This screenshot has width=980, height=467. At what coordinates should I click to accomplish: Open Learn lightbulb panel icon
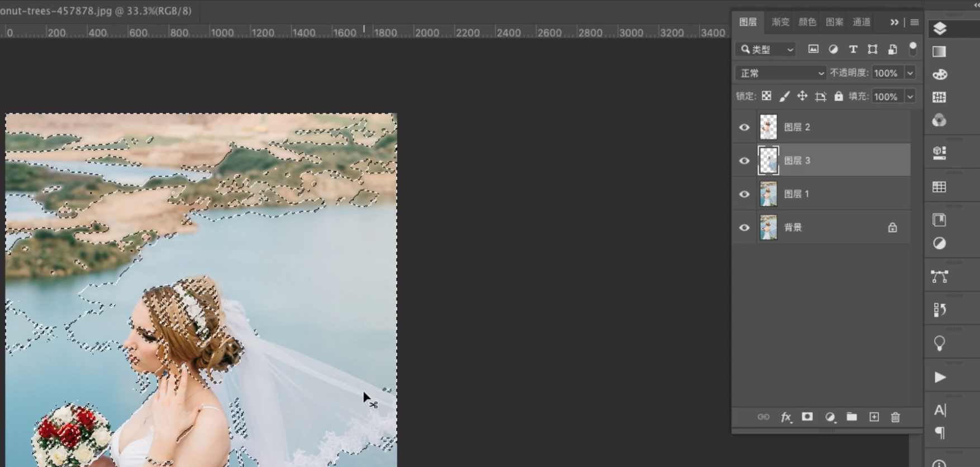tap(939, 343)
